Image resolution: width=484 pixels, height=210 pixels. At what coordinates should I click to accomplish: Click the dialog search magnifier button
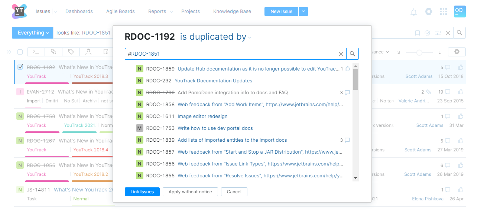point(353,54)
